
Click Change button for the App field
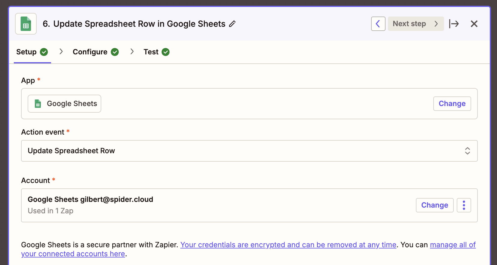pos(452,104)
